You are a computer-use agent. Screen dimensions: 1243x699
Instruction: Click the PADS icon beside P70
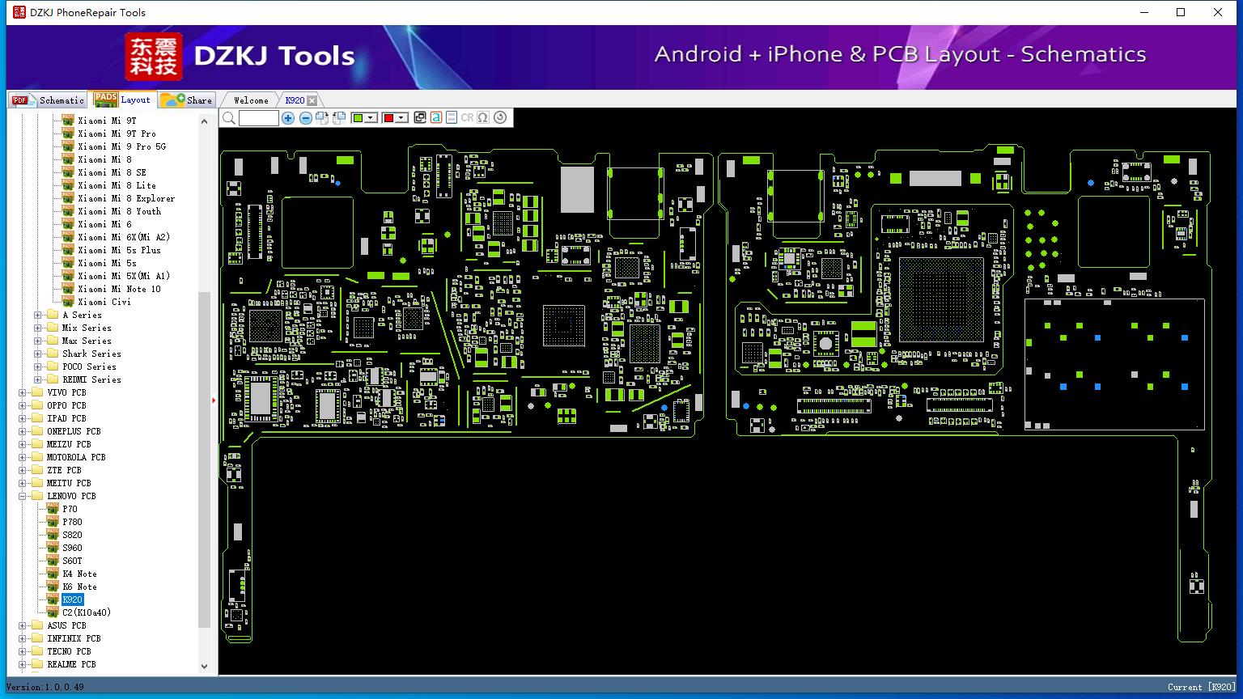click(x=53, y=508)
